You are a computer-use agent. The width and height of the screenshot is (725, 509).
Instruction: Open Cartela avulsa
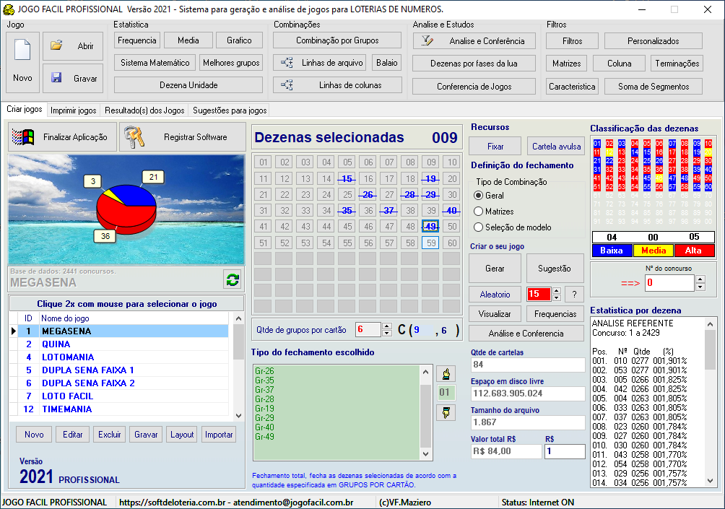click(x=555, y=146)
